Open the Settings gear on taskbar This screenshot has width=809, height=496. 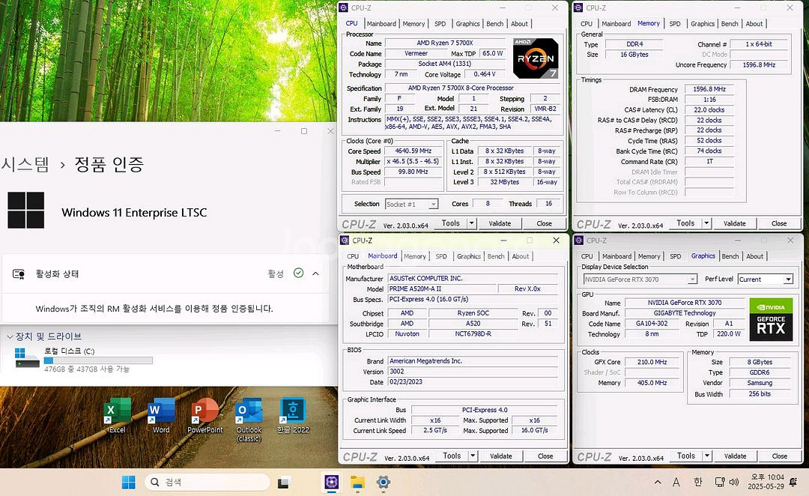tap(384, 482)
